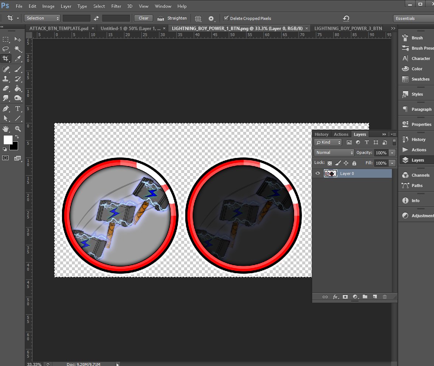This screenshot has height=366, width=434.
Task: Add a layer mask
Action: coord(345,297)
